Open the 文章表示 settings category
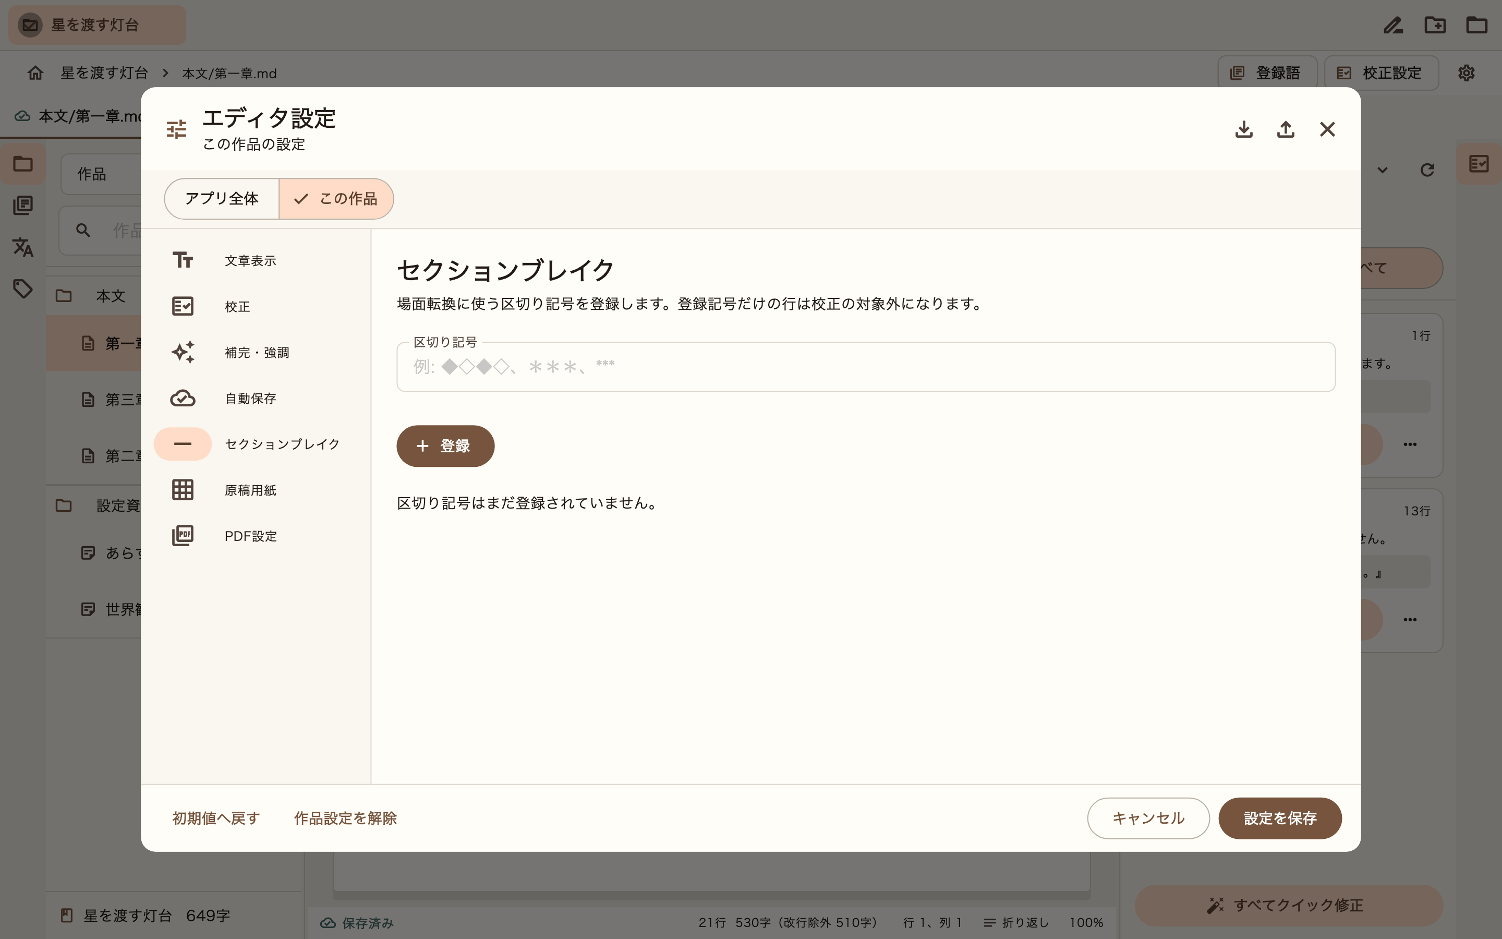The image size is (1502, 939). 256,260
